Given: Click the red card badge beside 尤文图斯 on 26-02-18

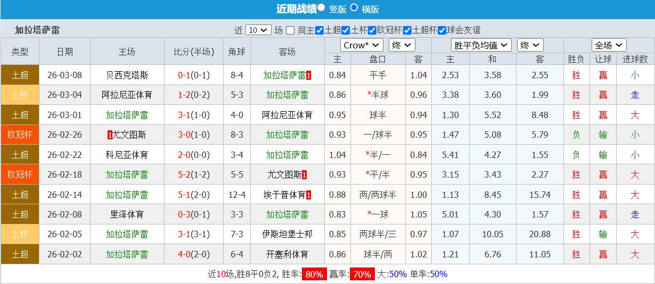Looking at the screenshot, I should click(305, 175).
